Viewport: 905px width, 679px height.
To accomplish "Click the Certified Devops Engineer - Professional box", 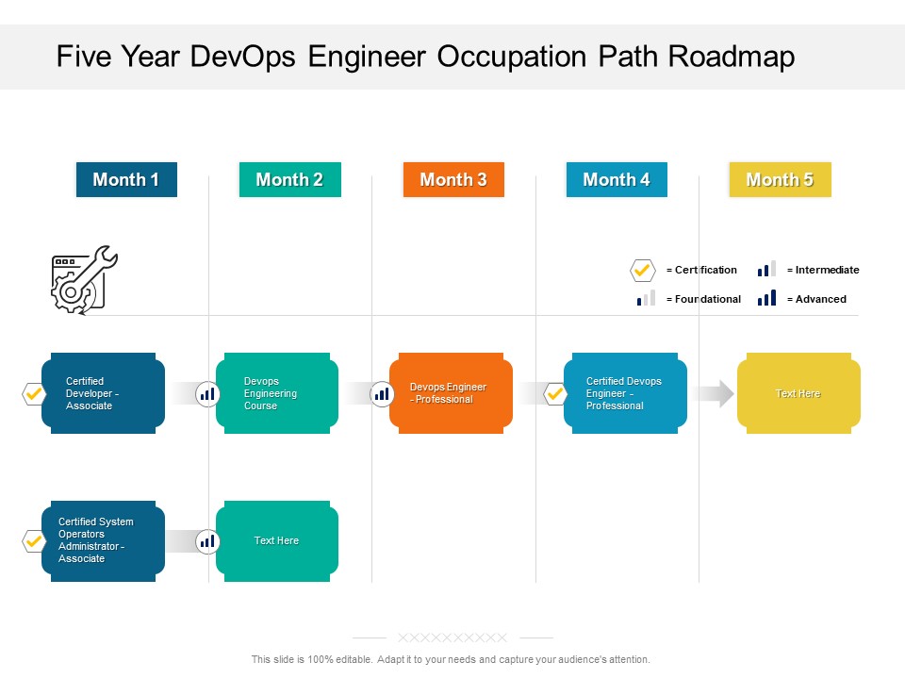I will (x=625, y=393).
